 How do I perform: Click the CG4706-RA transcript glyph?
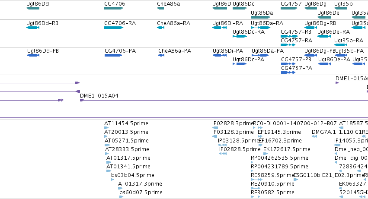(x=114, y=28)
